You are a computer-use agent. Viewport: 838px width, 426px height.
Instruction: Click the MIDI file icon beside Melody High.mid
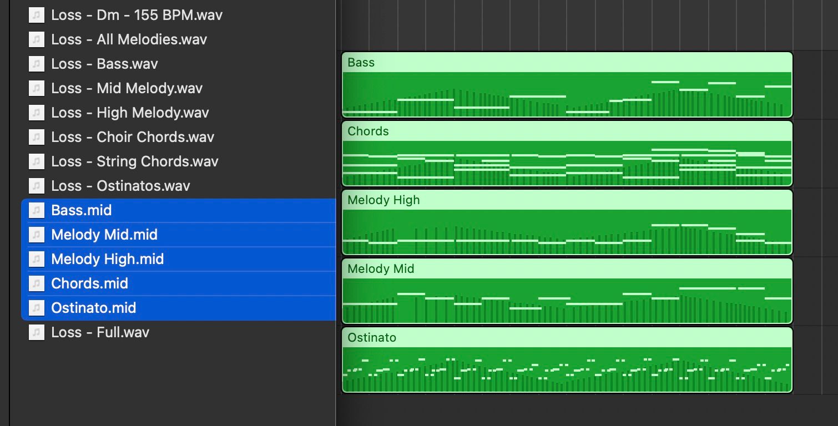36,259
